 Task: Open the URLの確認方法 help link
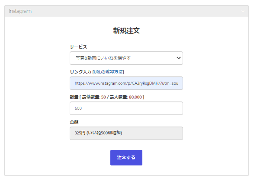point(108,72)
